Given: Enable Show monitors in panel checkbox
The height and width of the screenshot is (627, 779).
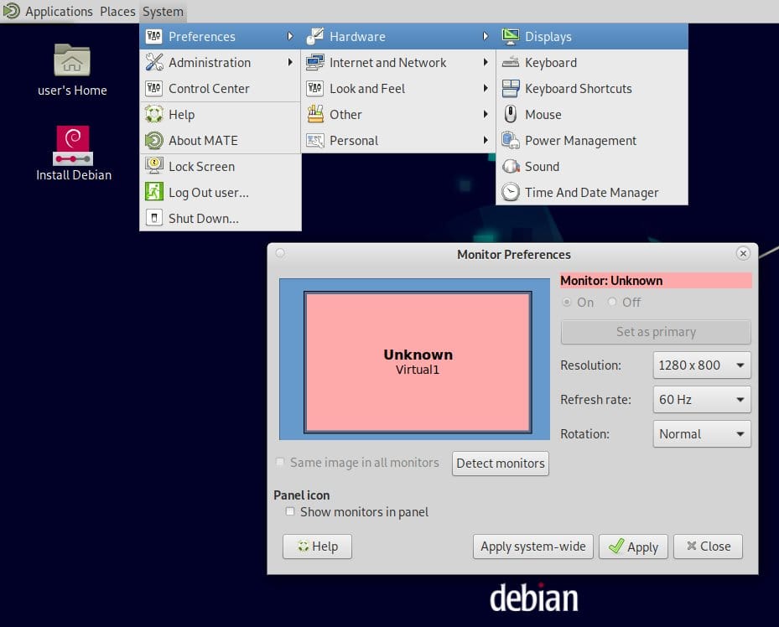Looking at the screenshot, I should pyautogui.click(x=290, y=511).
